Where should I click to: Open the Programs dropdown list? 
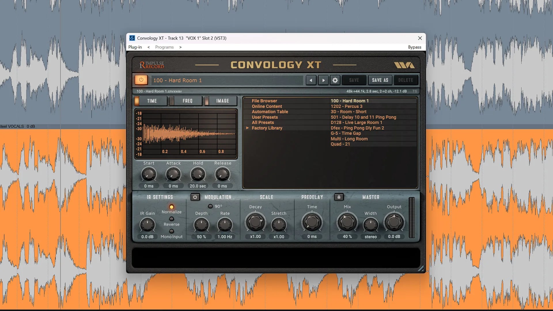point(164,47)
